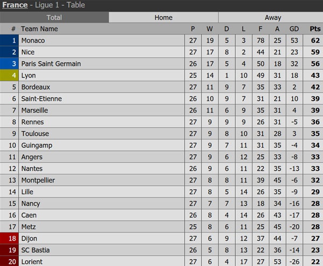Screen dimensions: 323x266
Task: Click the W column header
Action: (209, 29)
